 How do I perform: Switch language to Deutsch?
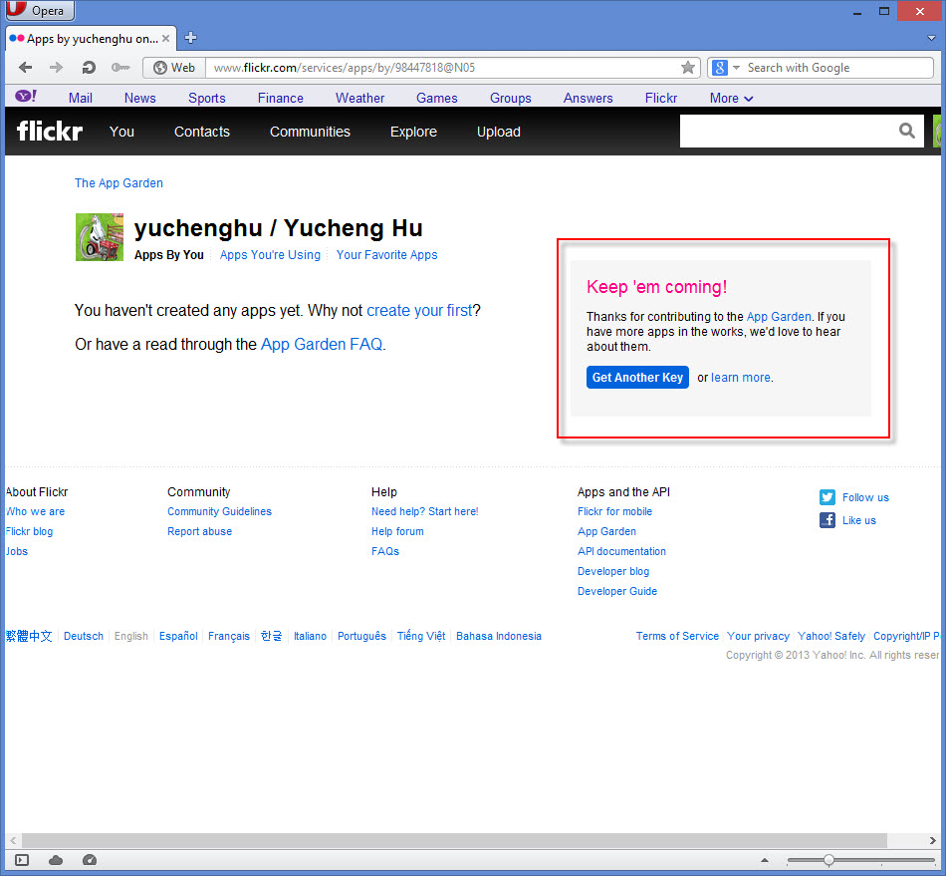[x=84, y=636]
